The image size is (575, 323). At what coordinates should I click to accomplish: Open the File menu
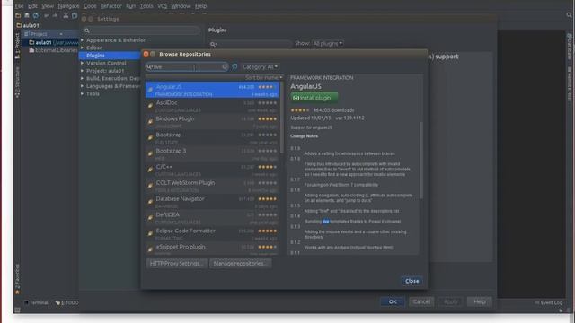(19, 6)
